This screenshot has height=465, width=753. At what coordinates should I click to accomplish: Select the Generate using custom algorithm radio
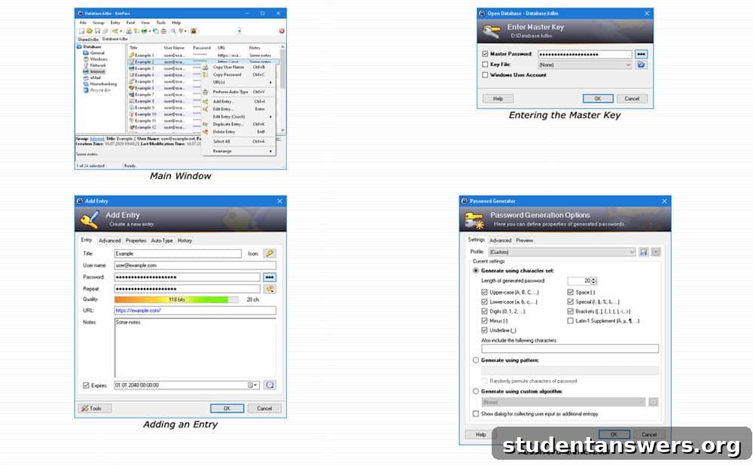[x=476, y=391]
